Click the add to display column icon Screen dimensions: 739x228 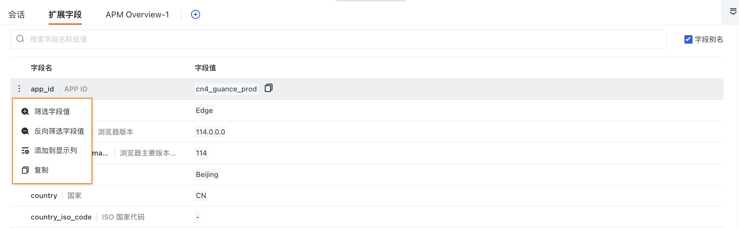point(25,151)
